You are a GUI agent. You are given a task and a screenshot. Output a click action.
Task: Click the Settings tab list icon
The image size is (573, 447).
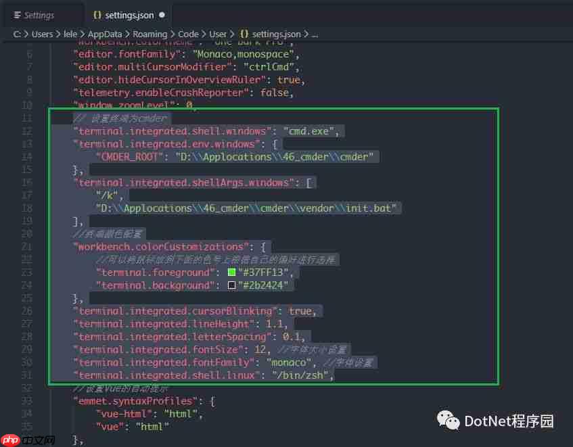[x=17, y=15]
